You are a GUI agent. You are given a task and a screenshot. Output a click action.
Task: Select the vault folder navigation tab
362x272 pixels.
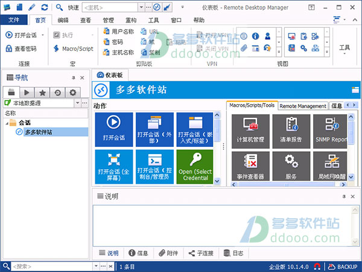[x=11, y=92]
